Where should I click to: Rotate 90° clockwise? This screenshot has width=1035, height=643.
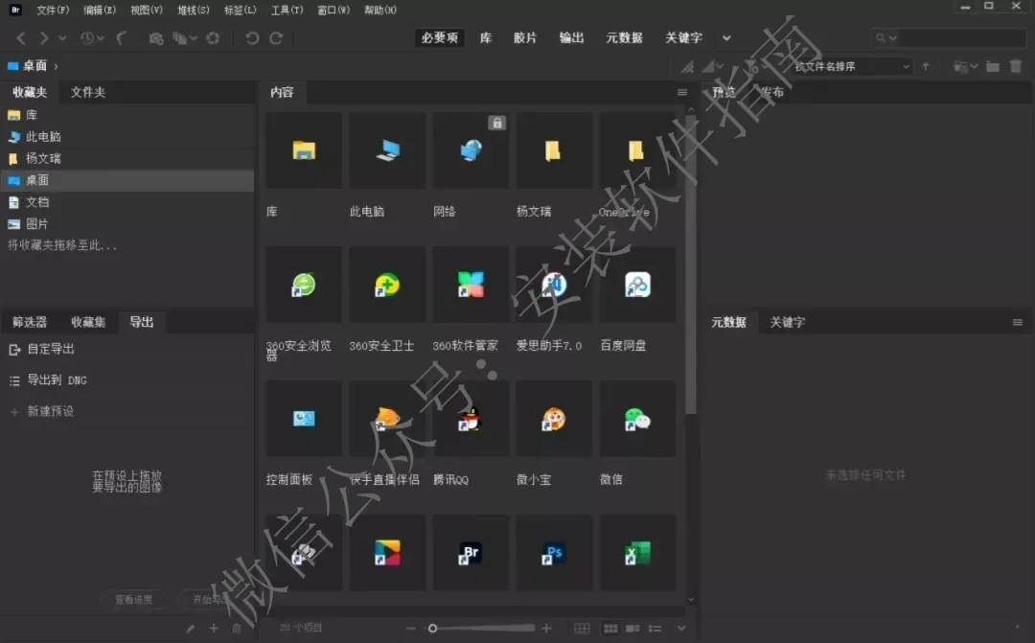click(x=276, y=38)
